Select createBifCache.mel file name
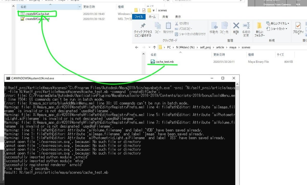 [37, 19]
